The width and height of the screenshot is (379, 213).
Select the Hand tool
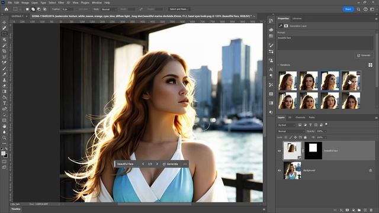pyautogui.click(x=4, y=126)
